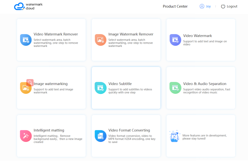The image size is (248, 161).
Task: Open the Joy account name link
Action: point(208,6)
